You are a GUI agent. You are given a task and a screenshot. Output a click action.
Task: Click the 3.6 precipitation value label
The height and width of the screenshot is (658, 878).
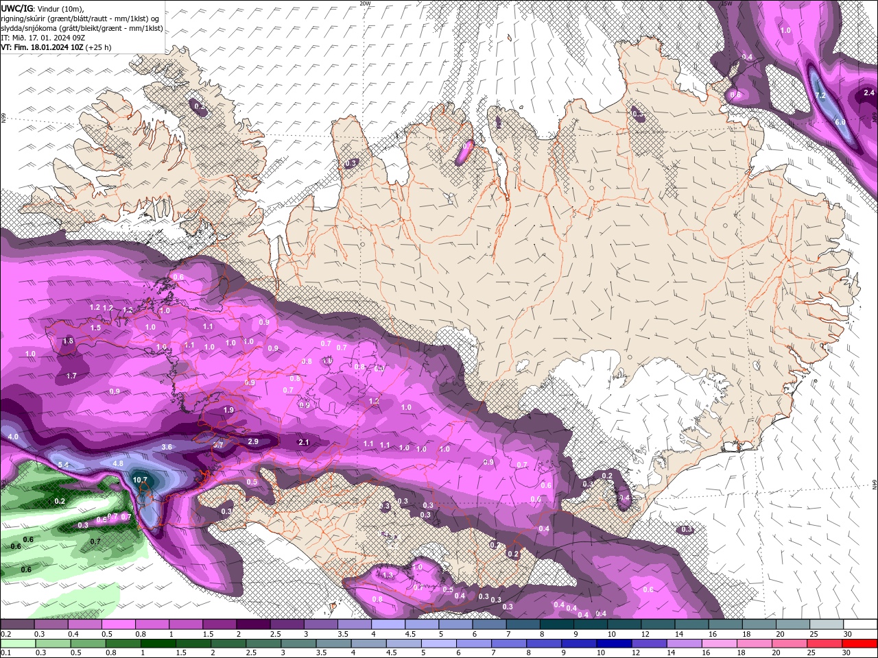[x=167, y=447]
